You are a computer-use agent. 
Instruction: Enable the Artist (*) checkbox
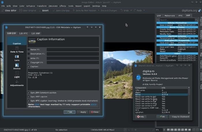coord(29,58)
